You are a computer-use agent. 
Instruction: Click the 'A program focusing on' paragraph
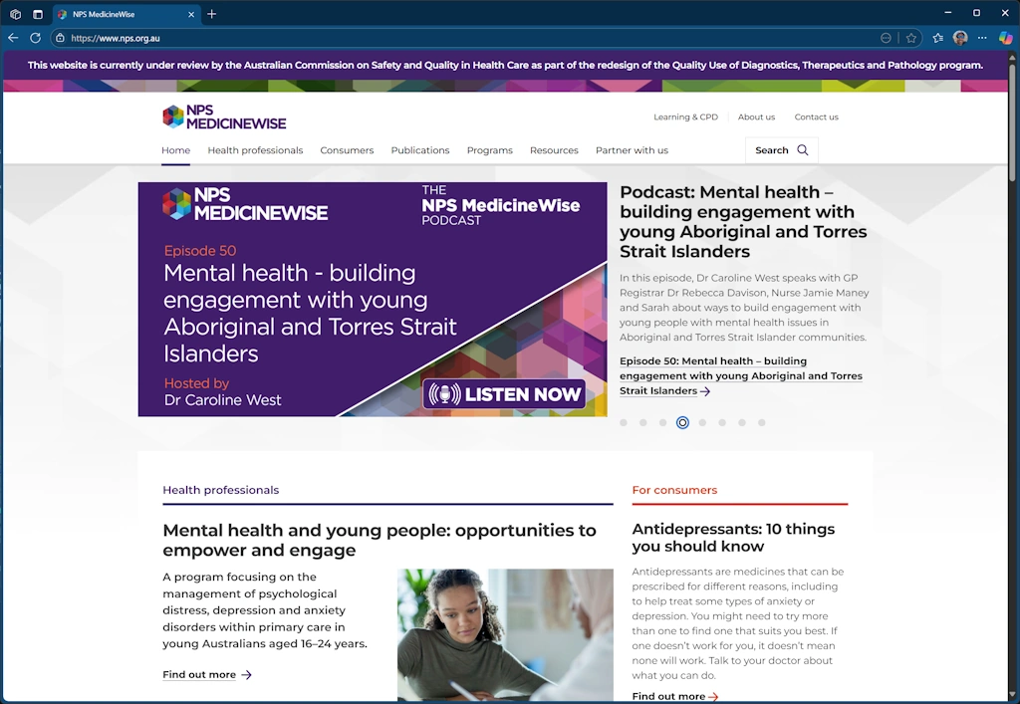click(265, 610)
